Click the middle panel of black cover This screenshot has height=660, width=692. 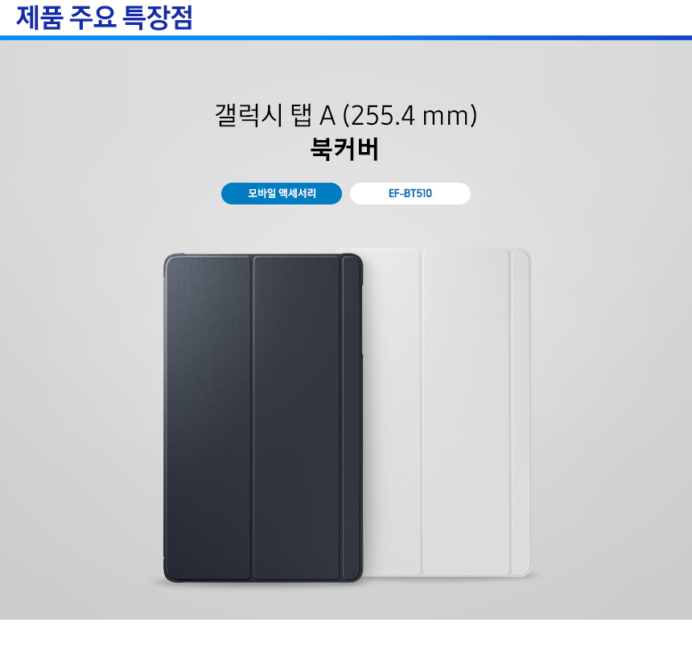(297, 418)
